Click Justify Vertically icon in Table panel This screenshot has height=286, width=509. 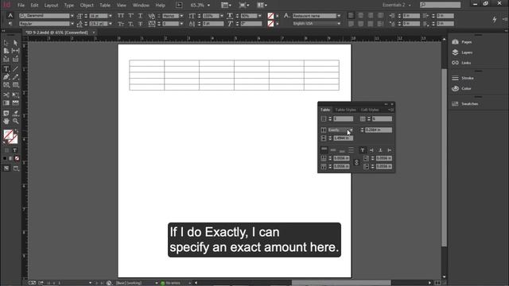coord(351,150)
